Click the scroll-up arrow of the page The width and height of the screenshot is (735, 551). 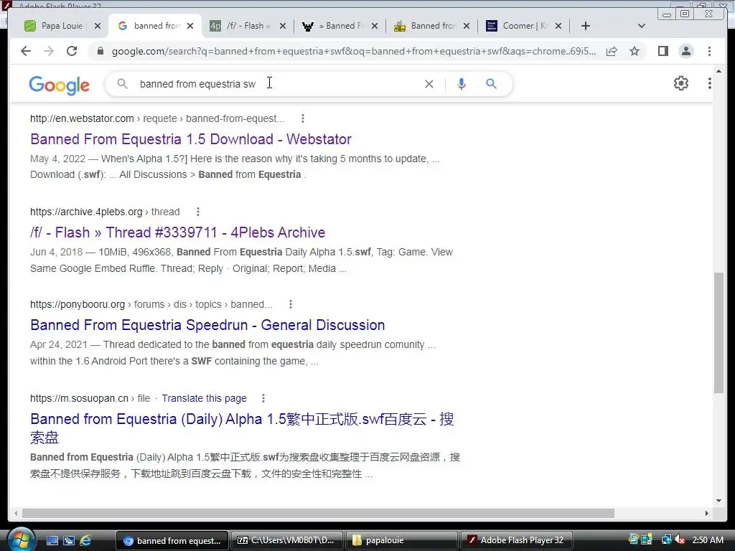click(718, 72)
